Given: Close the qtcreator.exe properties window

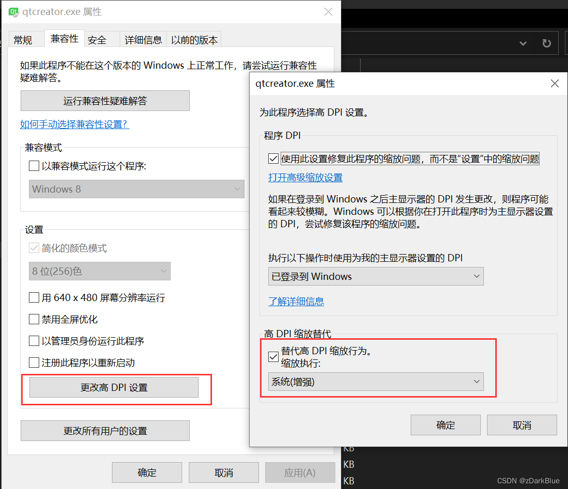Looking at the screenshot, I should [328, 12].
